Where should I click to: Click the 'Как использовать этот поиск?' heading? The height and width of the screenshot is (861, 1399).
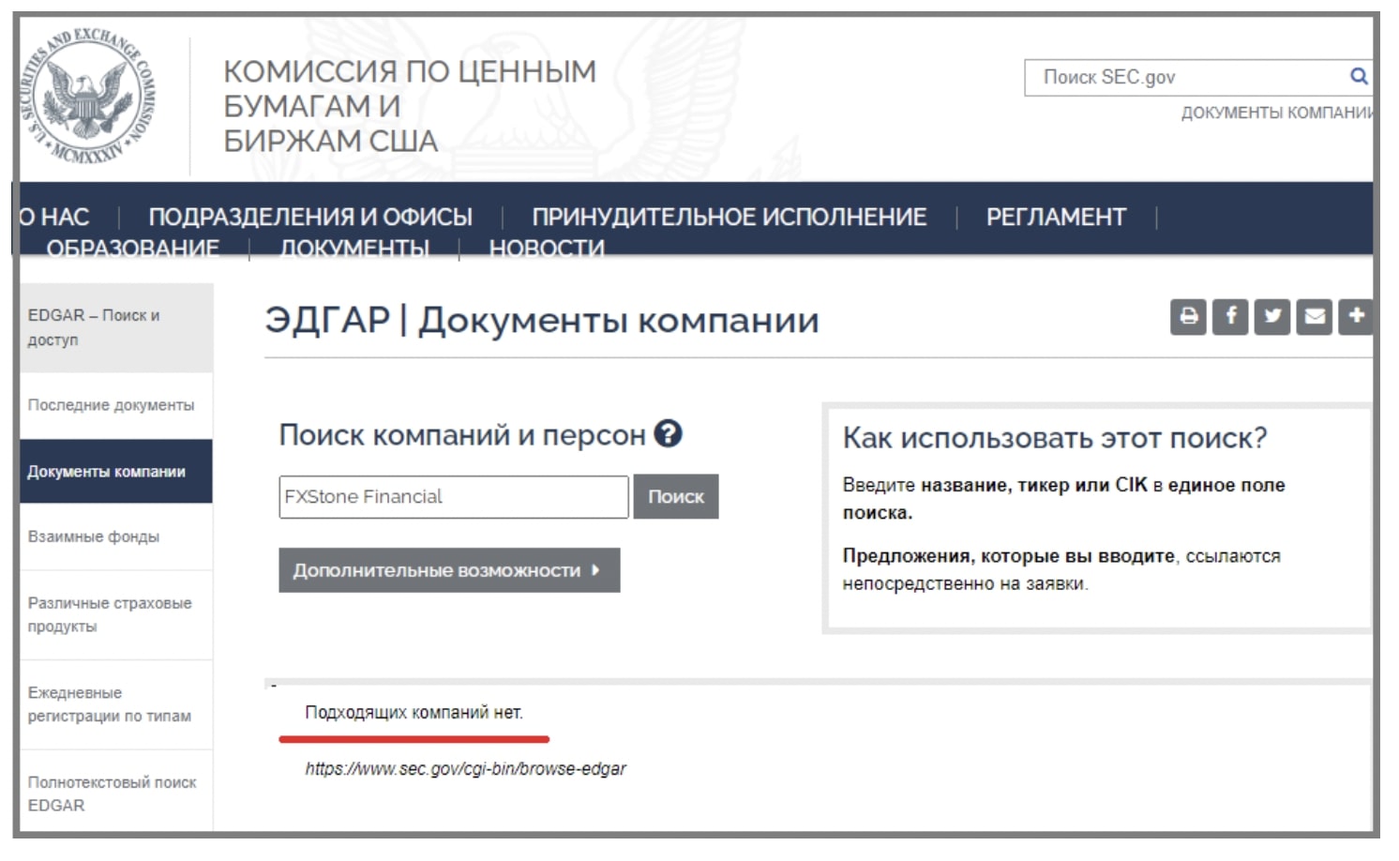tap(1055, 438)
